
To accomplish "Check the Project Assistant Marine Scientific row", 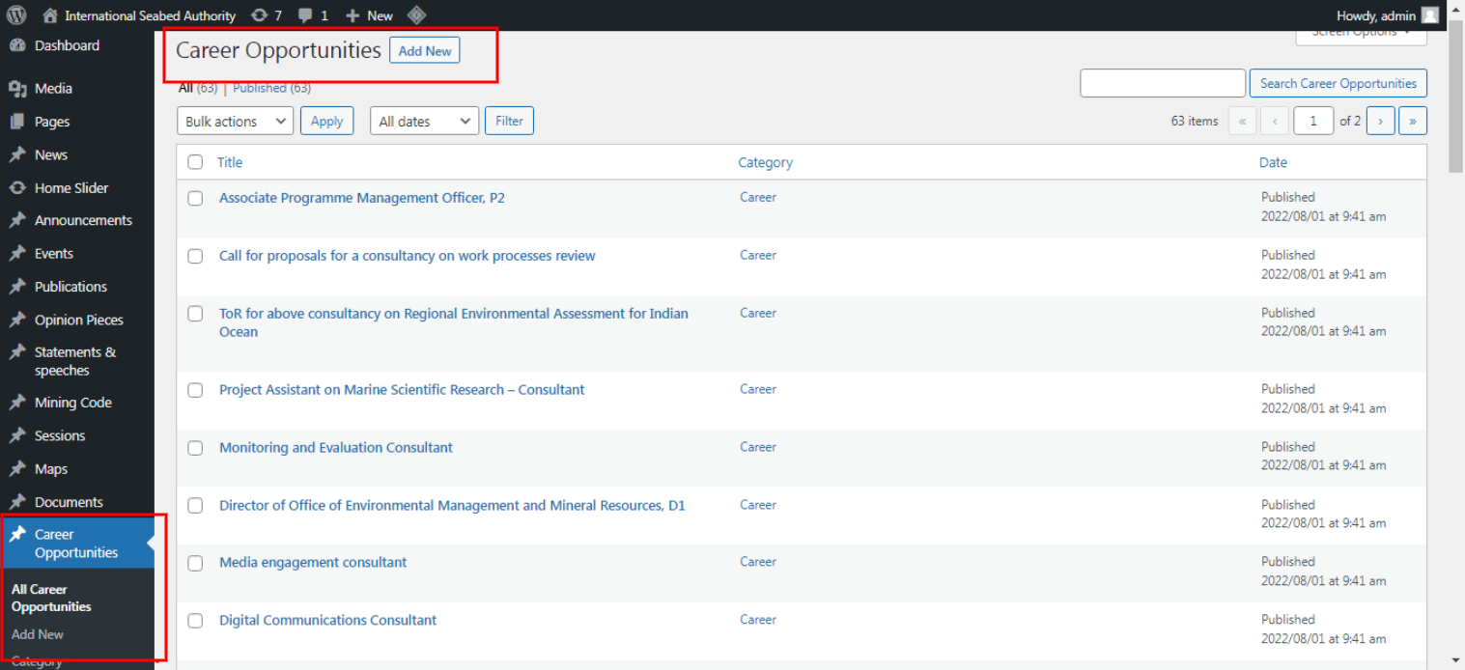I will point(195,390).
